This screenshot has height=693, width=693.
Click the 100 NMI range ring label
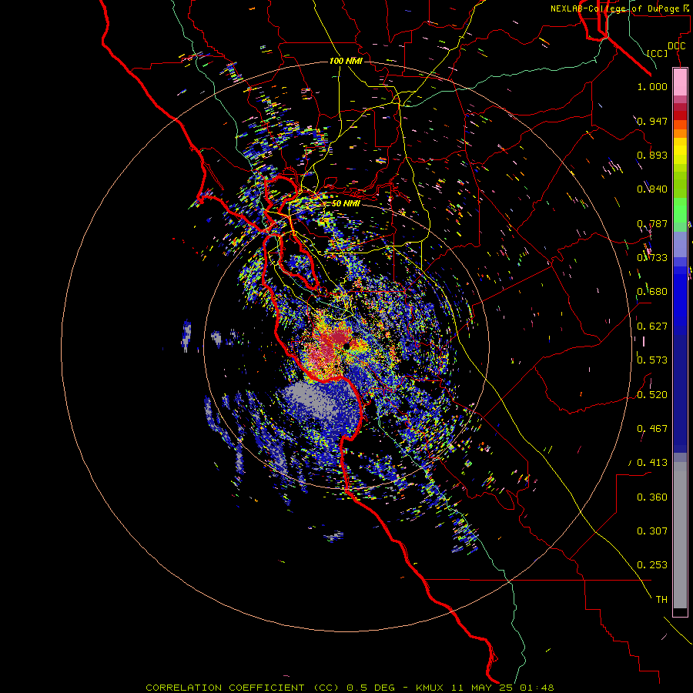point(346,61)
